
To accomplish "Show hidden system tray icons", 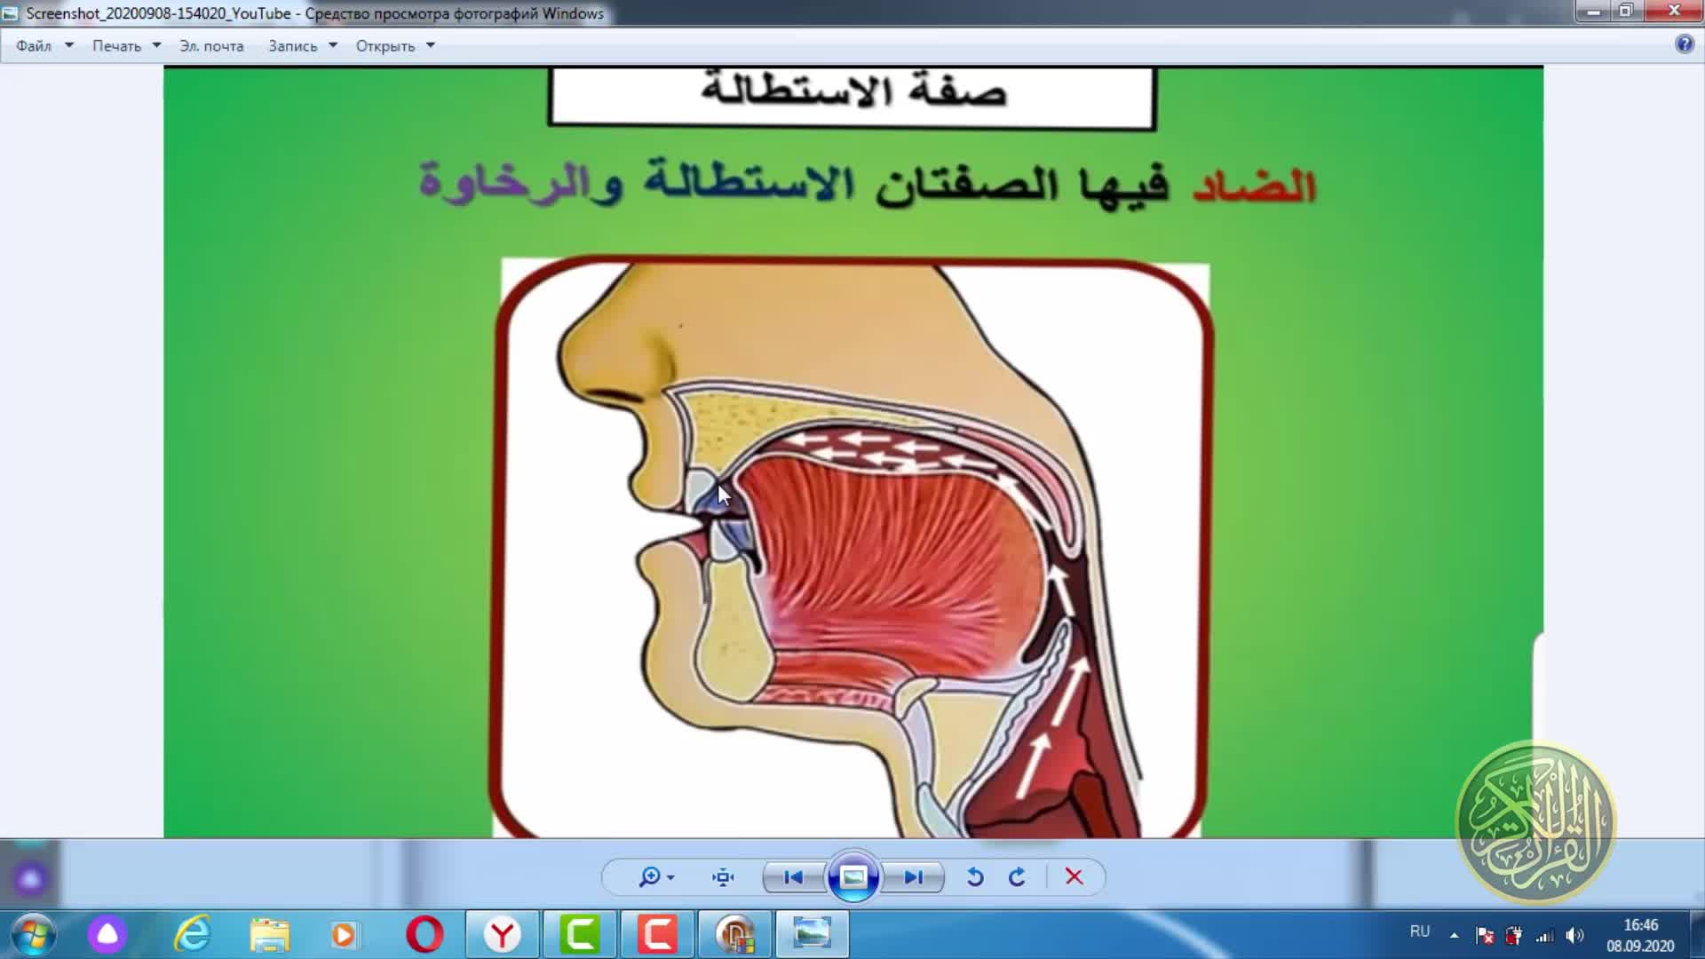I will [1454, 935].
